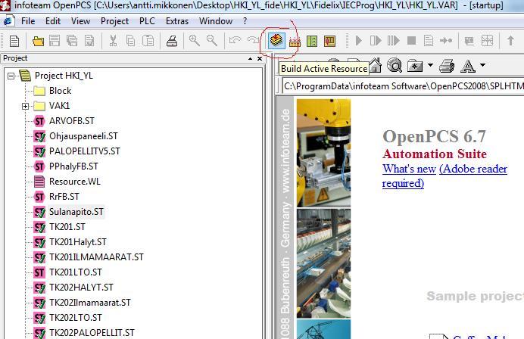Select ARVOFB.ST in the project tree
524x339 pixels.
tap(71, 121)
